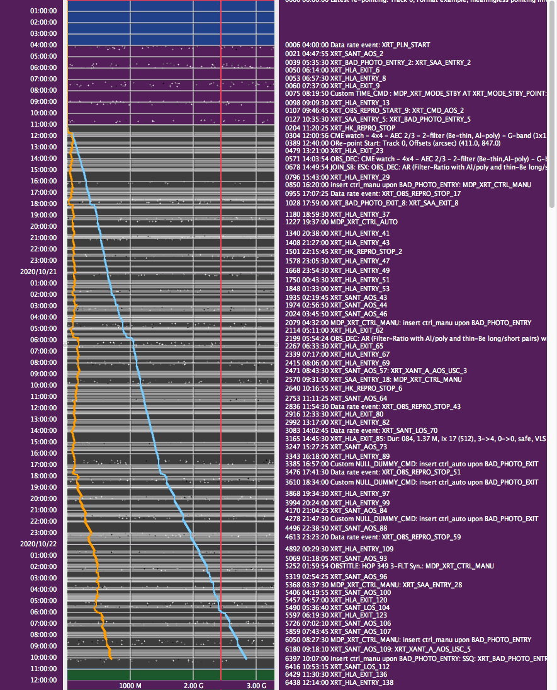Click the 2020/10/22 date label

point(39,544)
